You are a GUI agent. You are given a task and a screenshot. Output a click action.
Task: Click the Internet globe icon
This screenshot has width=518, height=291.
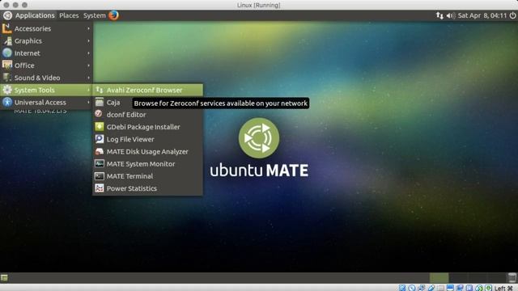click(x=7, y=53)
